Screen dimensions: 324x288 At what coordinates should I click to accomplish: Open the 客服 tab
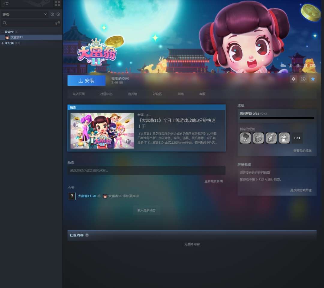[202, 94]
